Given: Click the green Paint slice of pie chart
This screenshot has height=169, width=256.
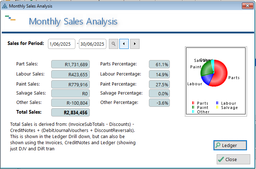Looking at the screenshot, I should pyautogui.click(x=207, y=68).
